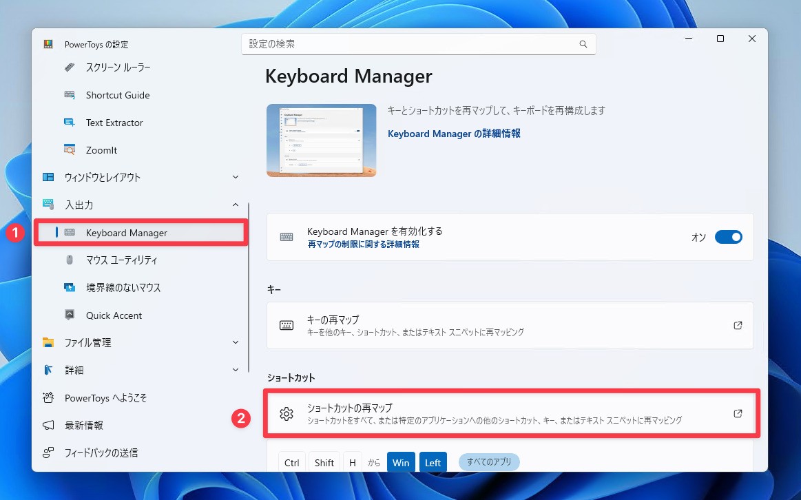Click the Keyboard Manager preview thumbnail

coord(322,140)
